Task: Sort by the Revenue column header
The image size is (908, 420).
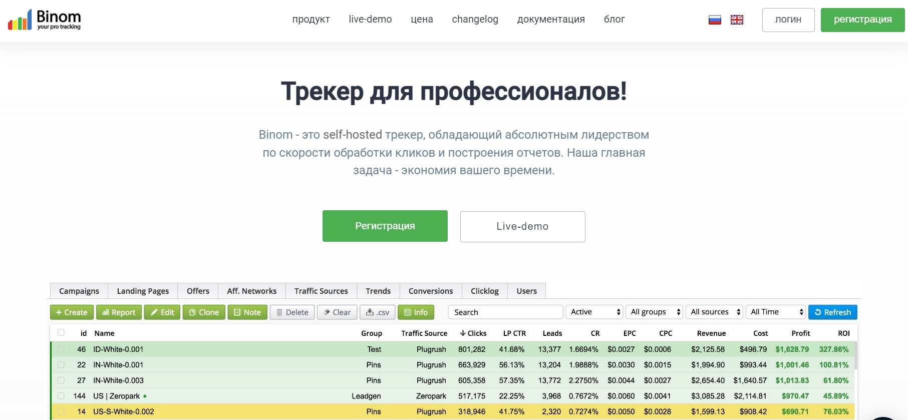Action: (x=711, y=333)
